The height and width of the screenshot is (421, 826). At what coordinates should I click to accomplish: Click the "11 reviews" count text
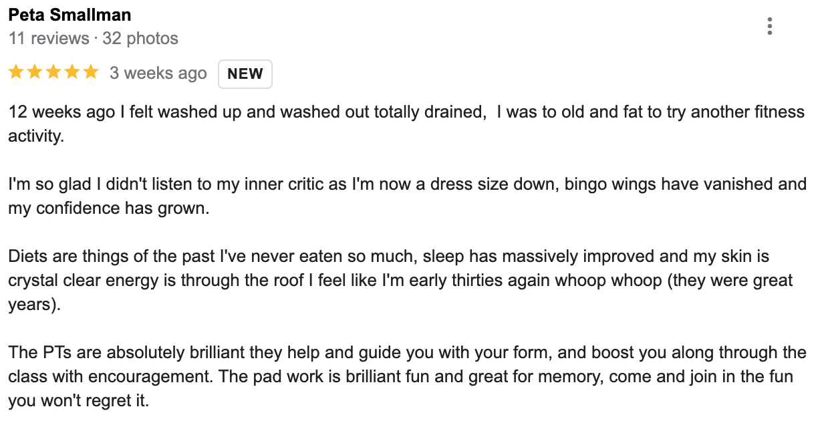(49, 38)
